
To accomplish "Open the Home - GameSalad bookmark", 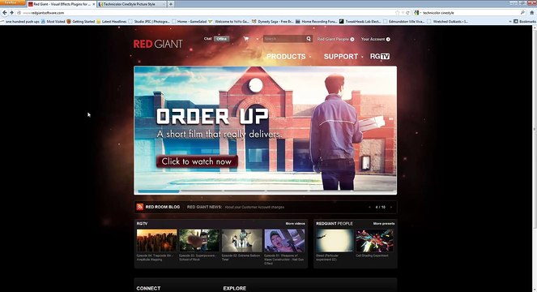I will click(189, 21).
